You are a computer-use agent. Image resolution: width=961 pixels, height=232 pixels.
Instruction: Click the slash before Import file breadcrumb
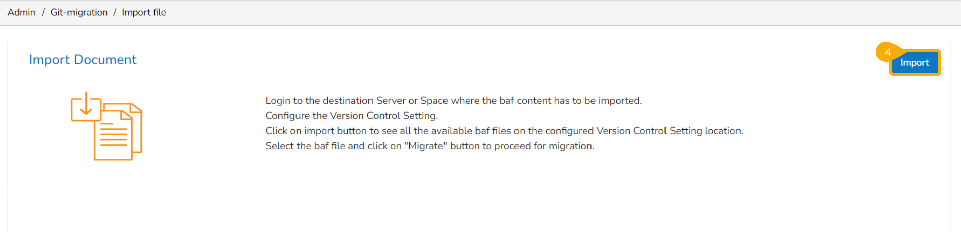115,12
